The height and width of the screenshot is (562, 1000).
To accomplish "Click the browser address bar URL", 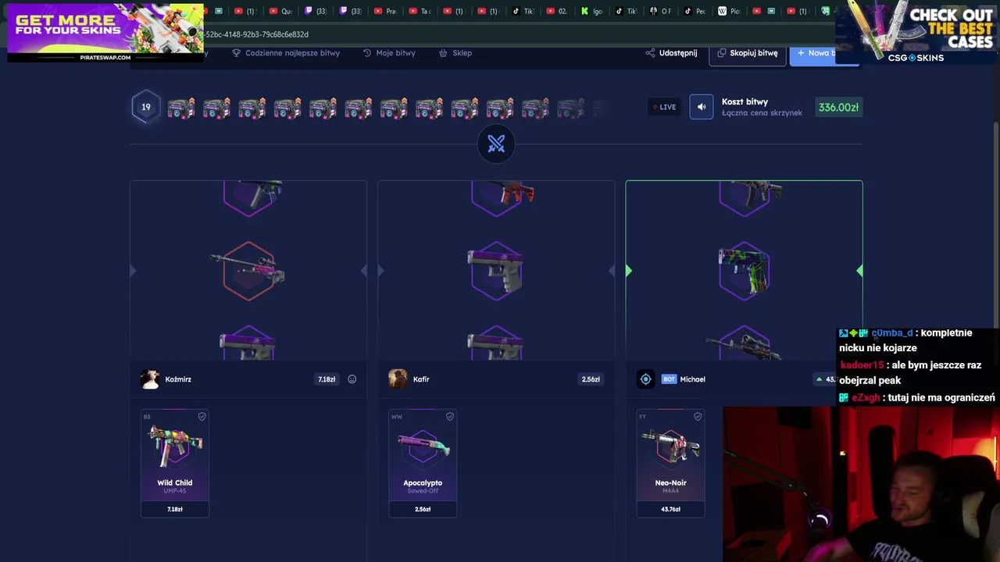I will [257, 34].
